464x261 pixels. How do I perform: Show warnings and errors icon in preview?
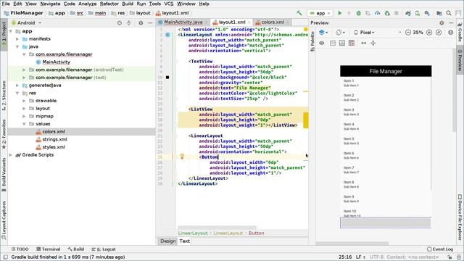(x=450, y=33)
